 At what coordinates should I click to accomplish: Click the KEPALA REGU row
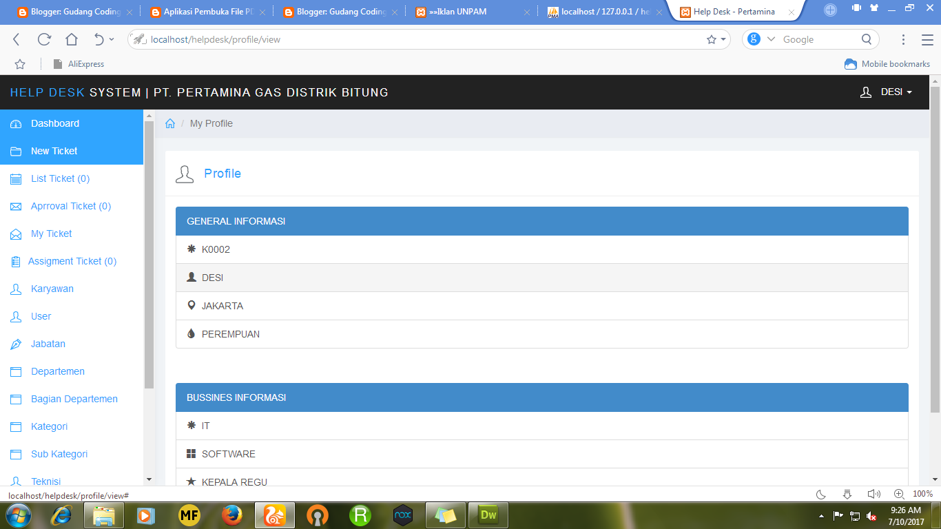pyautogui.click(x=542, y=477)
